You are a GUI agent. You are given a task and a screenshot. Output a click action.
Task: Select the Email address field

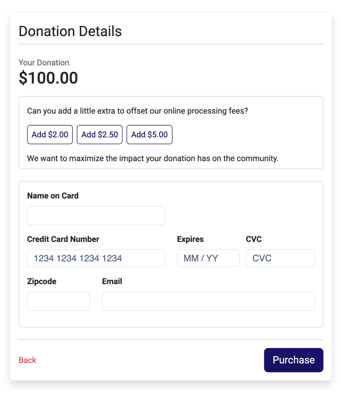208,301
